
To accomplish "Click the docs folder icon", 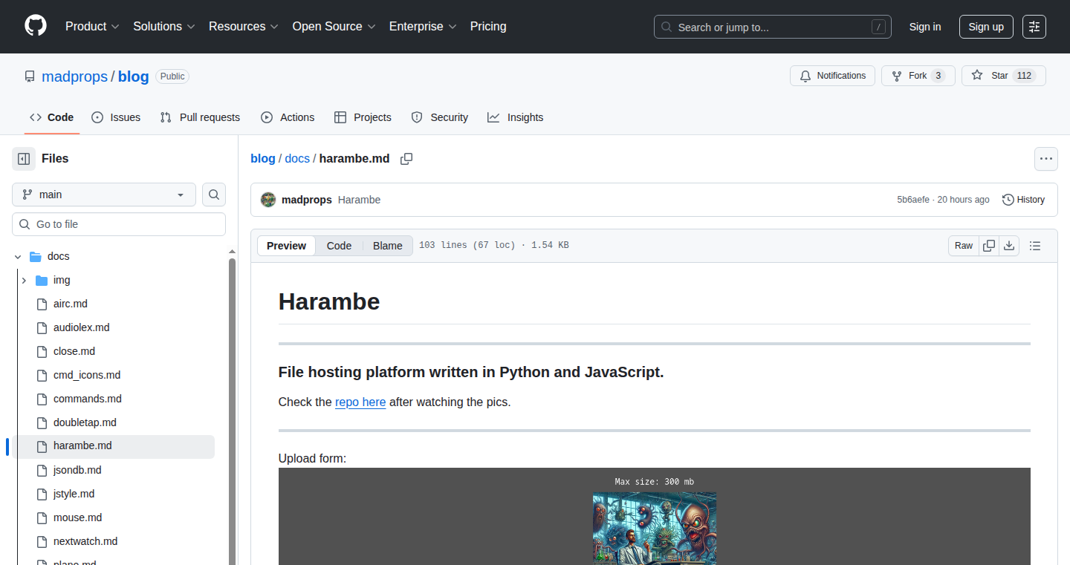I will pyautogui.click(x=35, y=256).
